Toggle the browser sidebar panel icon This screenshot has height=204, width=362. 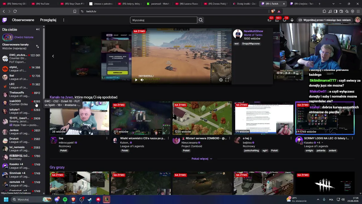[336, 11]
